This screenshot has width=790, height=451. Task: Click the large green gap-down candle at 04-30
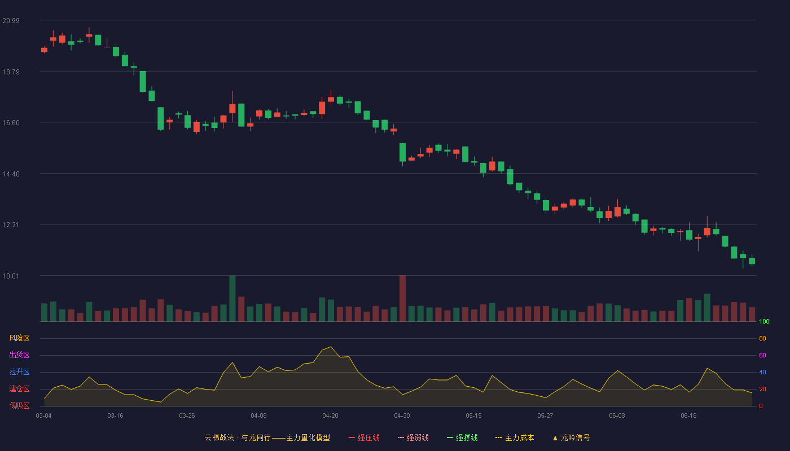pos(402,153)
